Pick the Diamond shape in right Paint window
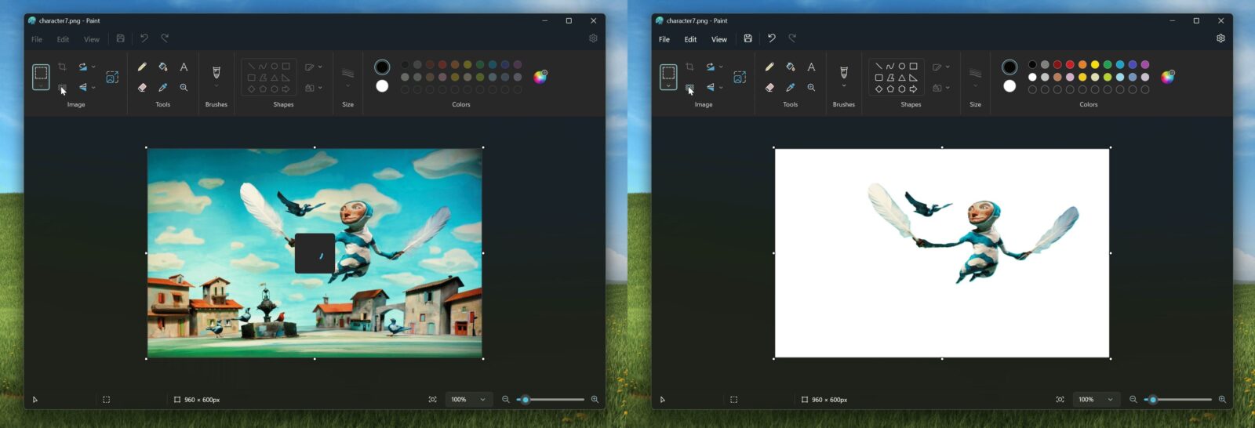The width and height of the screenshot is (1255, 428). 878,89
